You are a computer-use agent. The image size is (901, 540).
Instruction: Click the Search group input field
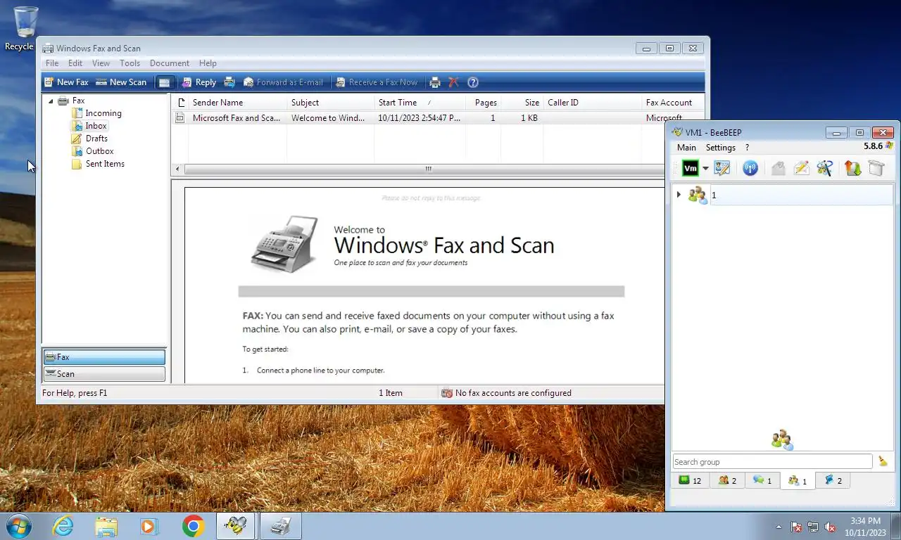point(772,462)
